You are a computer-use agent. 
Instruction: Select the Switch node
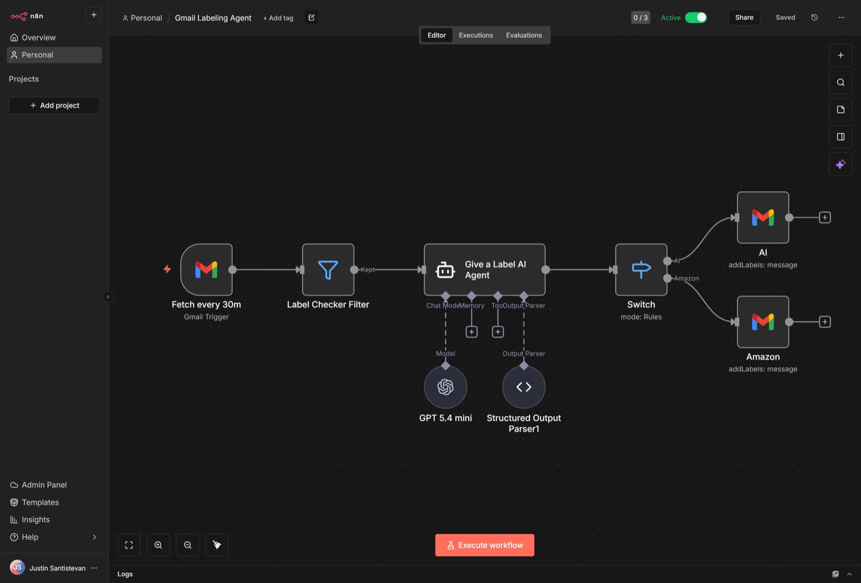[641, 270]
